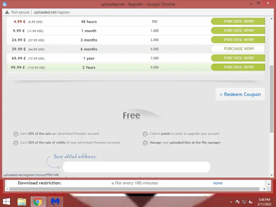Click the '2 Years' duration text

click(89, 67)
